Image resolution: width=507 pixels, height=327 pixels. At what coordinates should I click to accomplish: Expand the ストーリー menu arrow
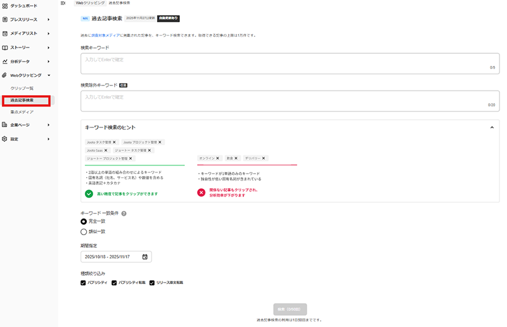pos(49,48)
